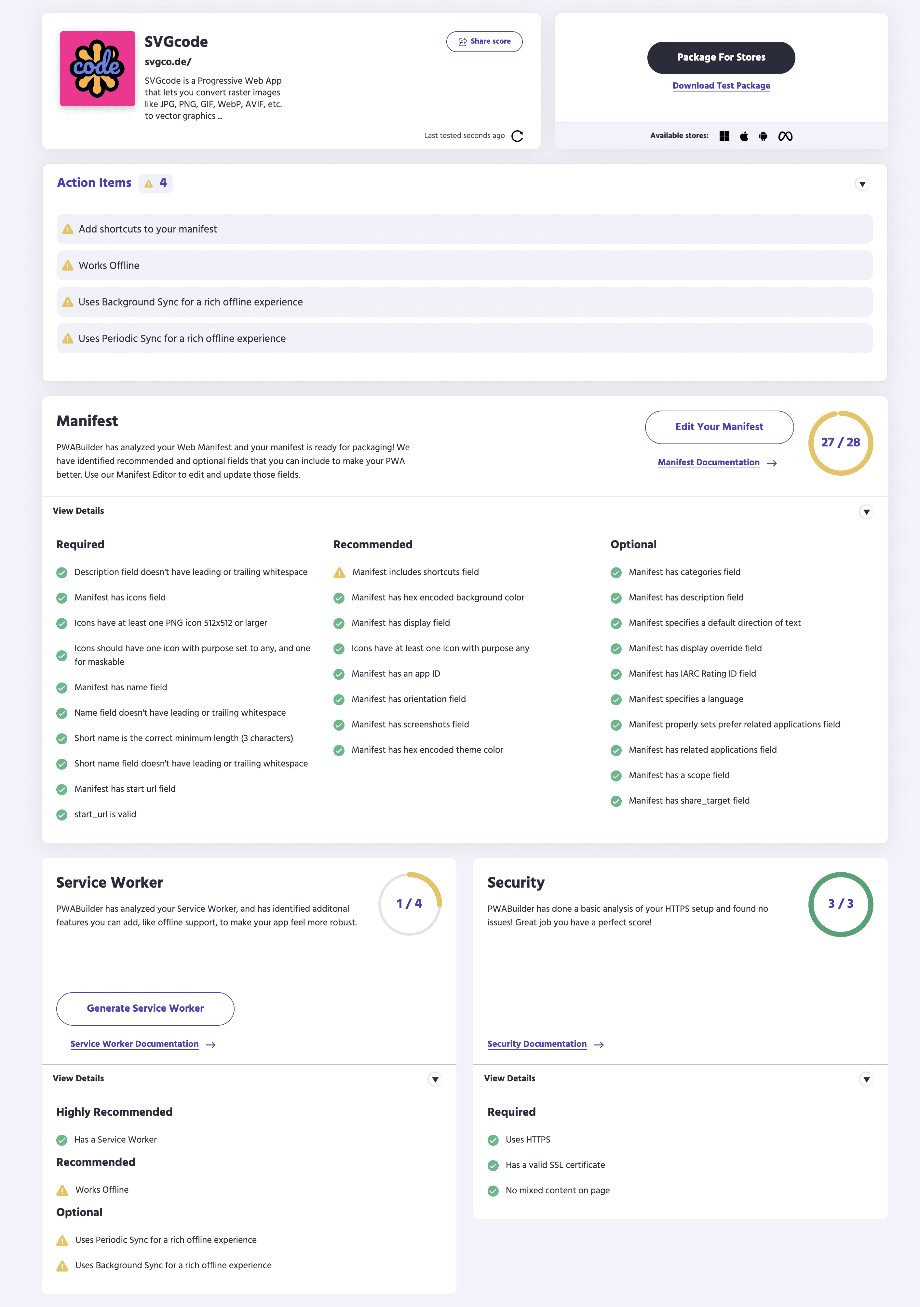920x1307 pixels.
Task: Open the Edit Your Manifest editor
Action: point(719,426)
